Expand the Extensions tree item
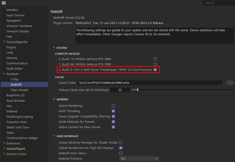 4,143
